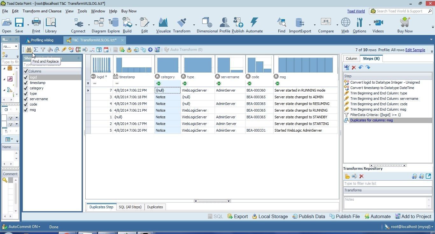The image size is (435, 234).
Task: Click the Add to Project button
Action: [x=413, y=217]
